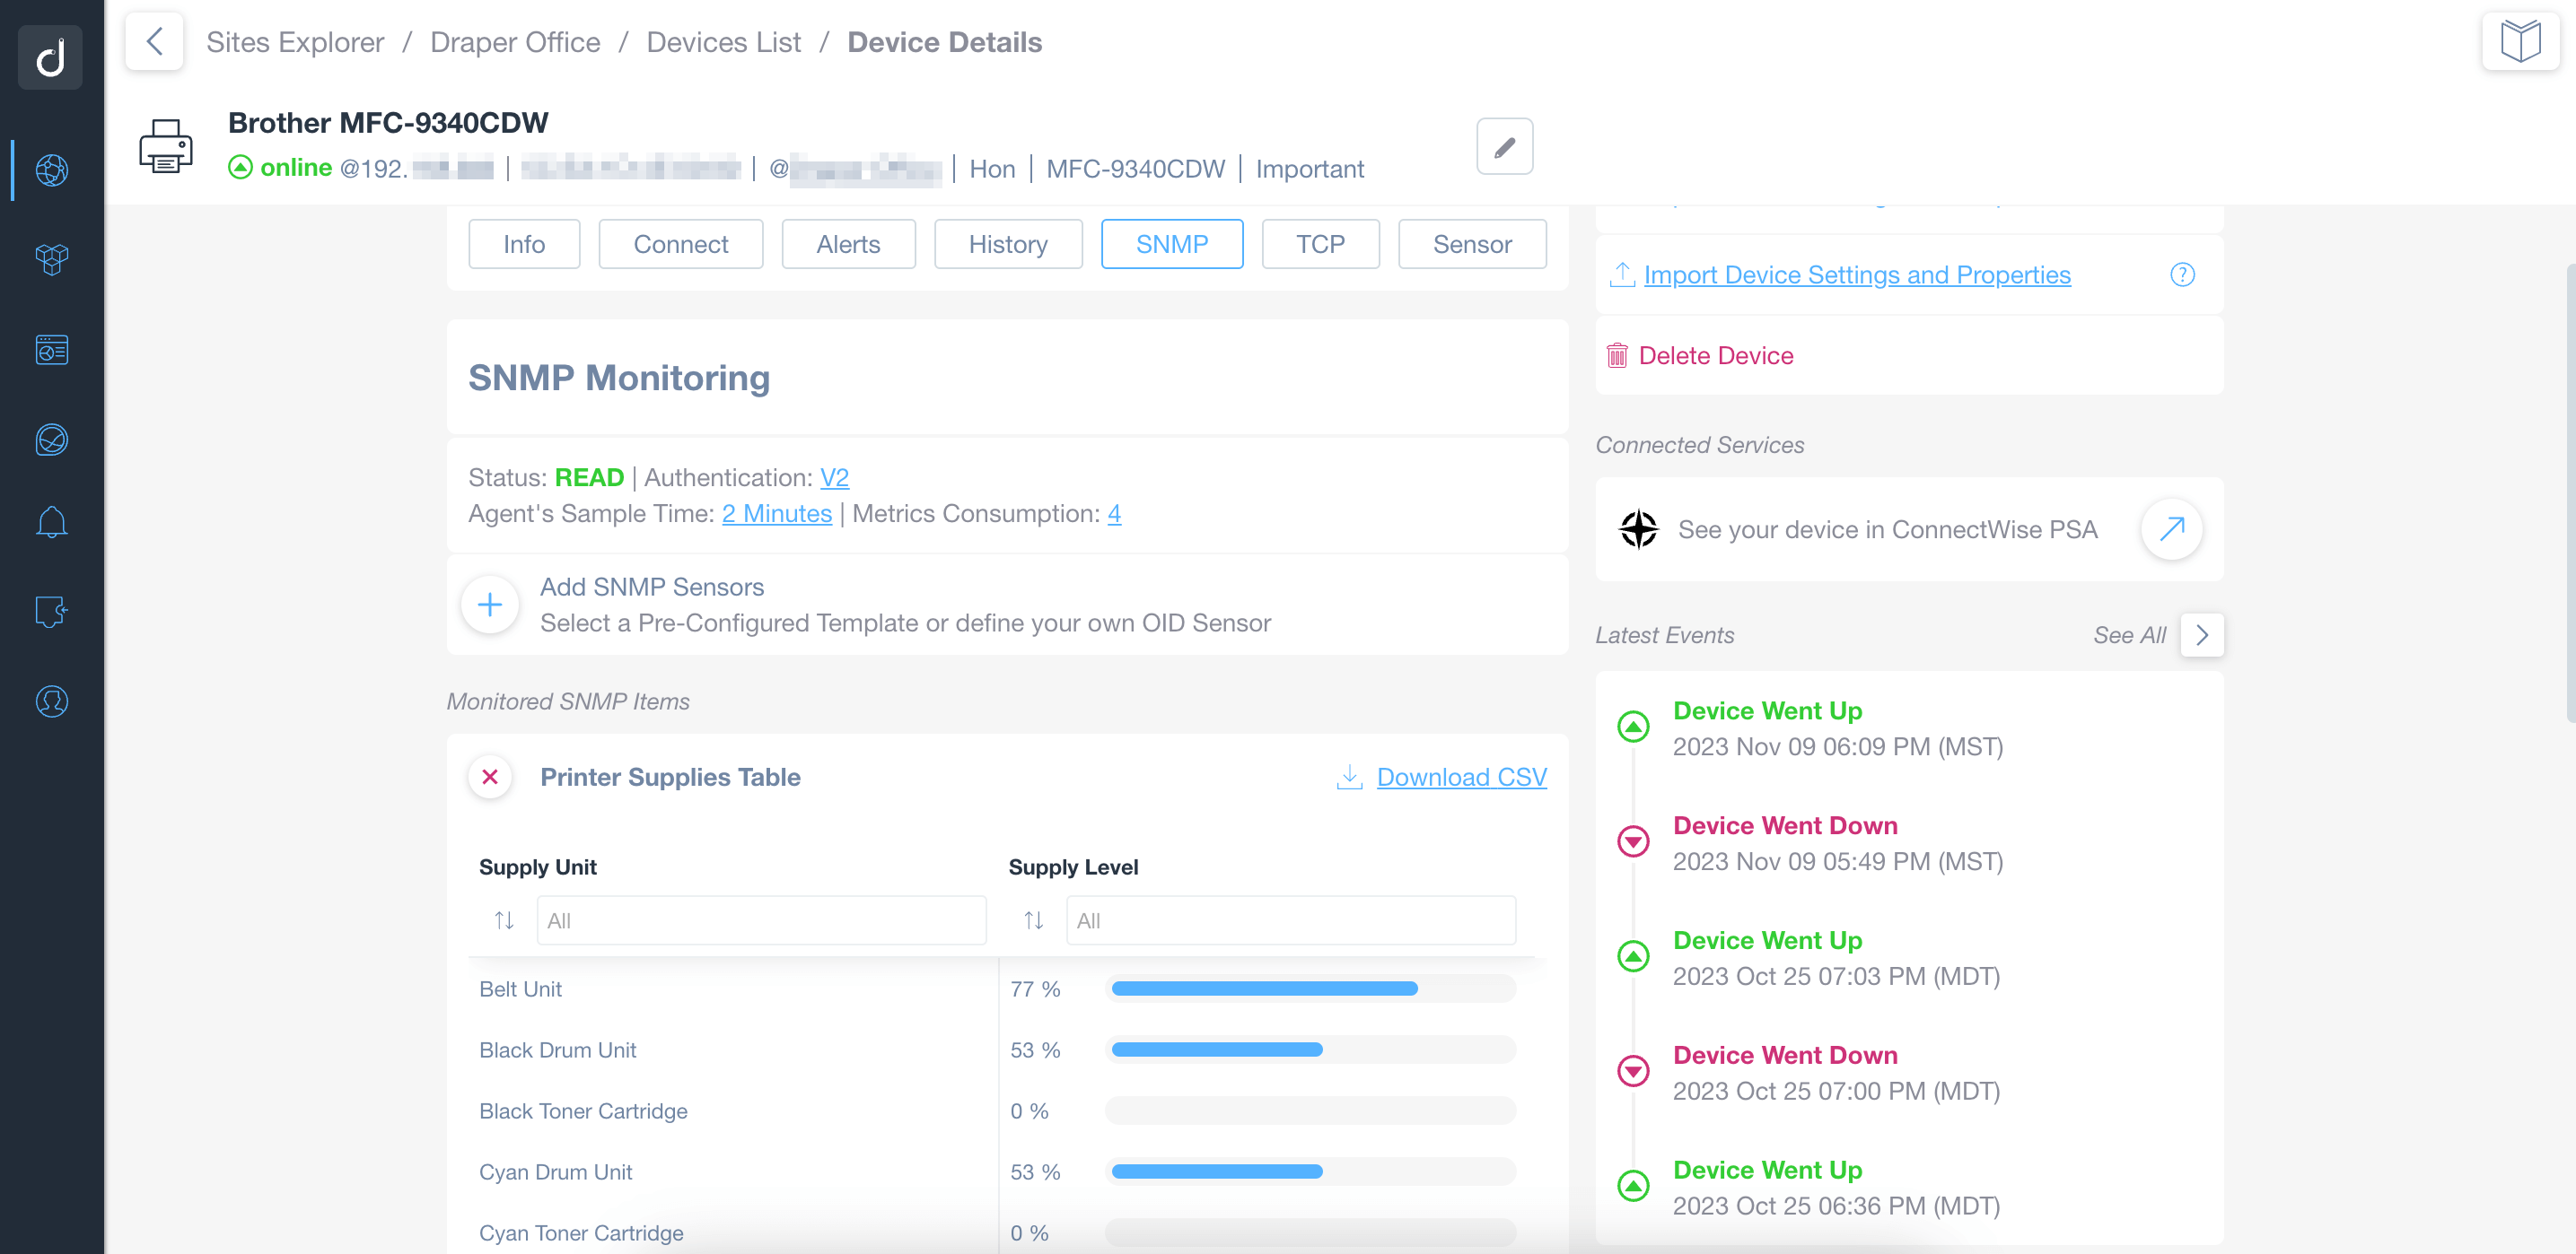Screen dimensions: 2576x1254
Task: Sort by Supply Level arrows icon
Action: click(1033, 920)
